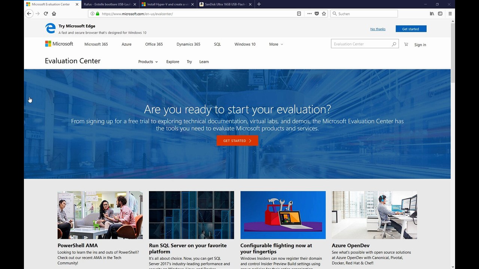
Task: Switch to the Install Hyper-V tab
Action: point(168,4)
